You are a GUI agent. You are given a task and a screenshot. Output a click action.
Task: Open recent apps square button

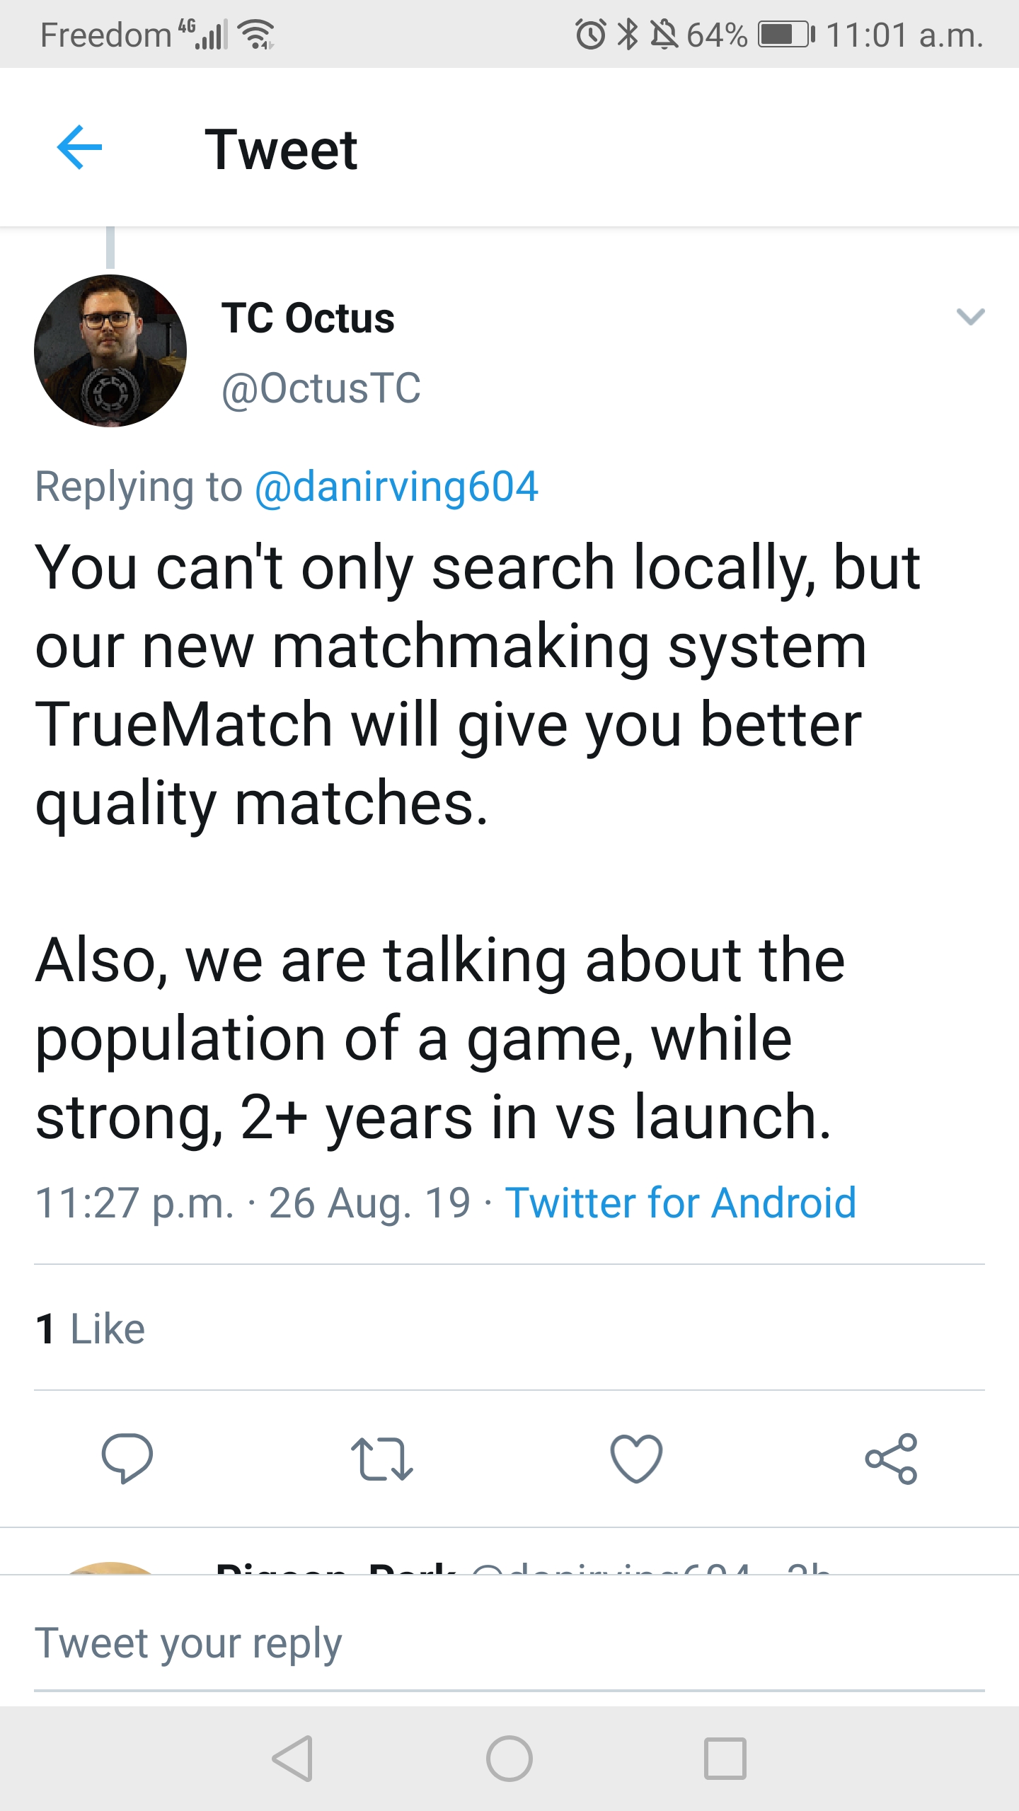[725, 1759]
